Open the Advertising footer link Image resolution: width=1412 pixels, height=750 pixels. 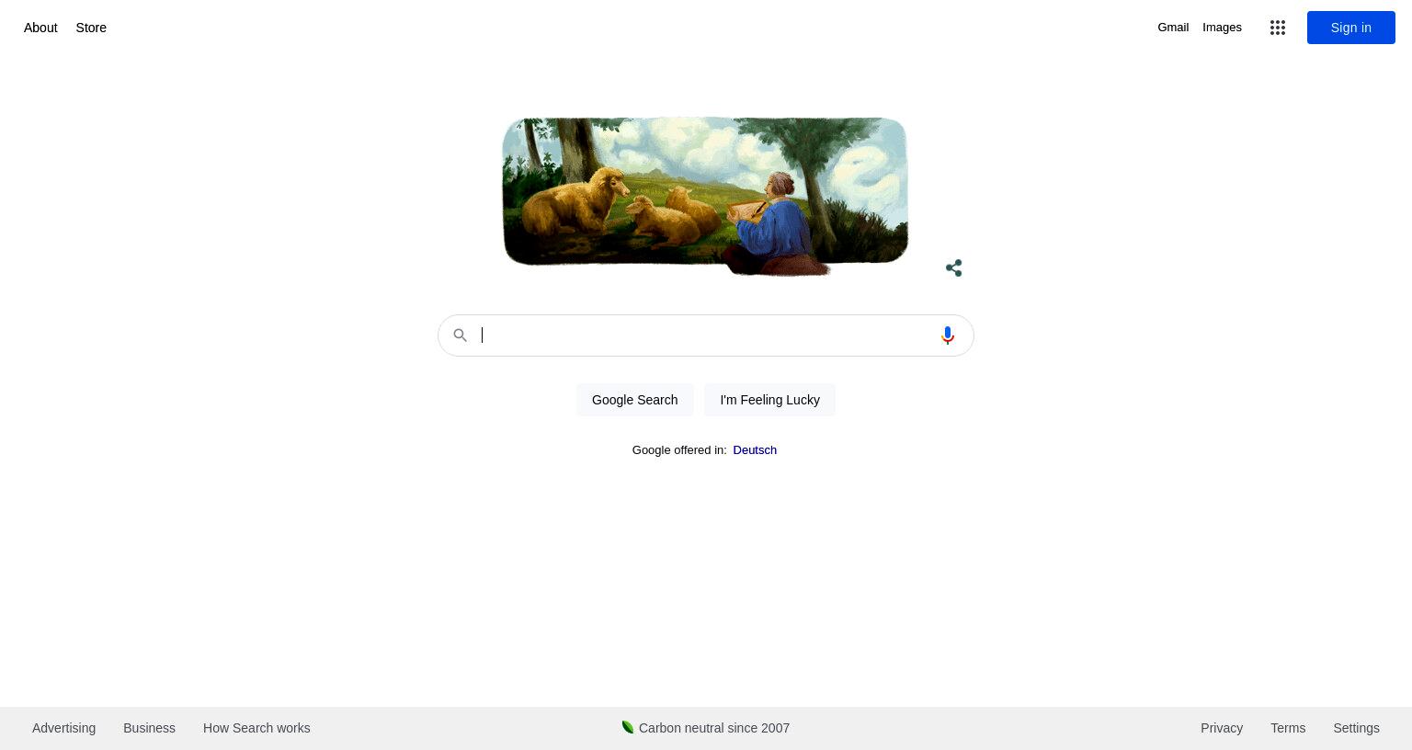point(63,728)
